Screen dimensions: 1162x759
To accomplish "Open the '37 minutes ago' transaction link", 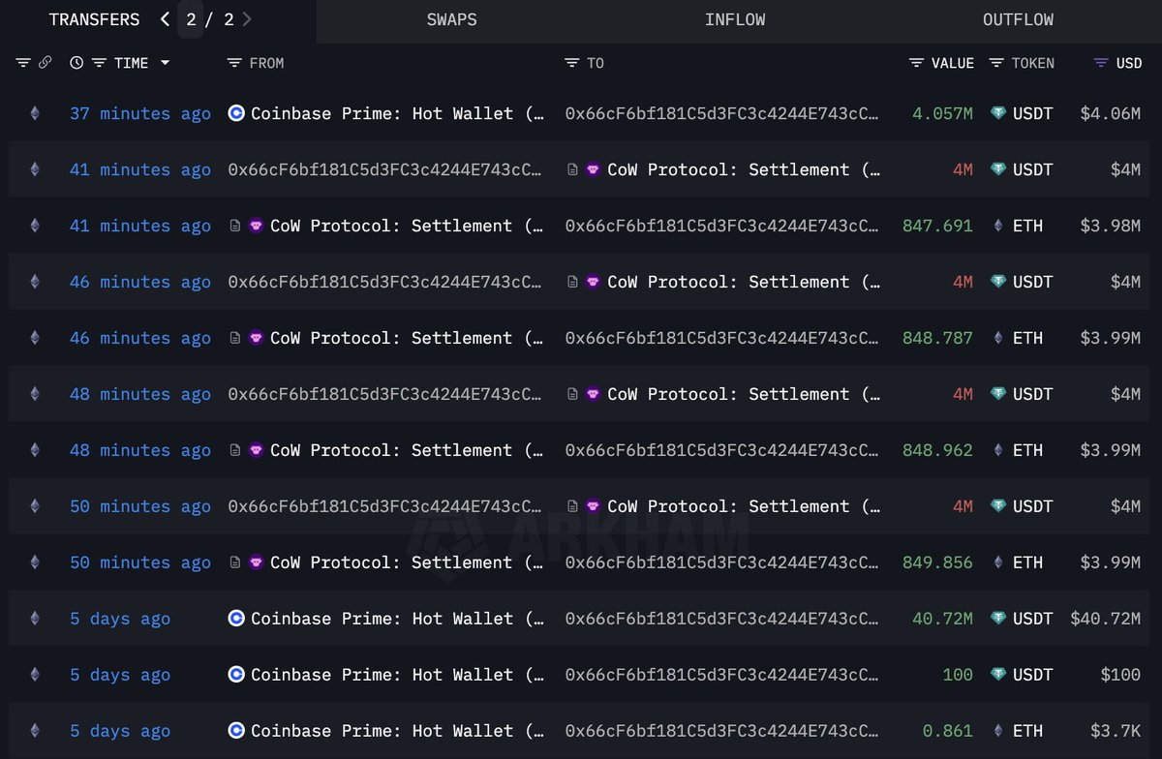I will click(140, 113).
